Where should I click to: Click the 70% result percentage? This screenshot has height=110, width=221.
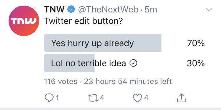tap(196, 43)
